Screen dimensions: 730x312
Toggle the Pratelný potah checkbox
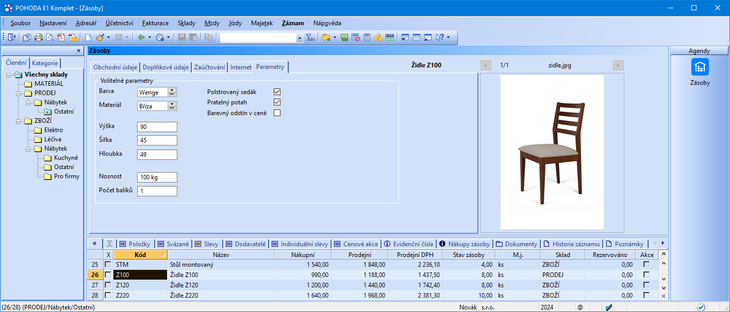pyautogui.click(x=277, y=102)
